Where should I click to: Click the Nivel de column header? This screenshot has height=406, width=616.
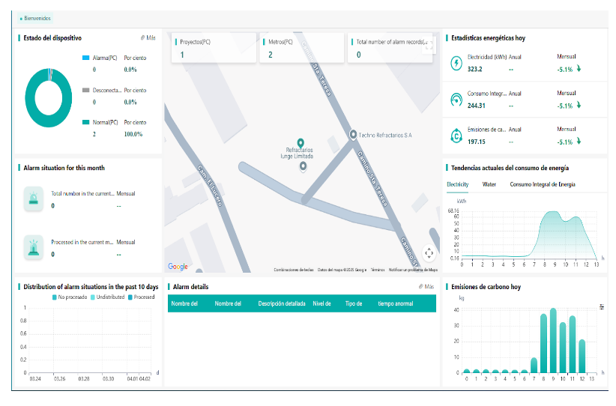[321, 303]
